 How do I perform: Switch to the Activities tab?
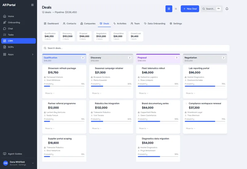pos(120,24)
